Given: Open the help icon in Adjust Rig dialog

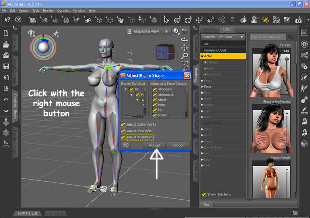Looking at the screenshot, I should click(126, 145).
